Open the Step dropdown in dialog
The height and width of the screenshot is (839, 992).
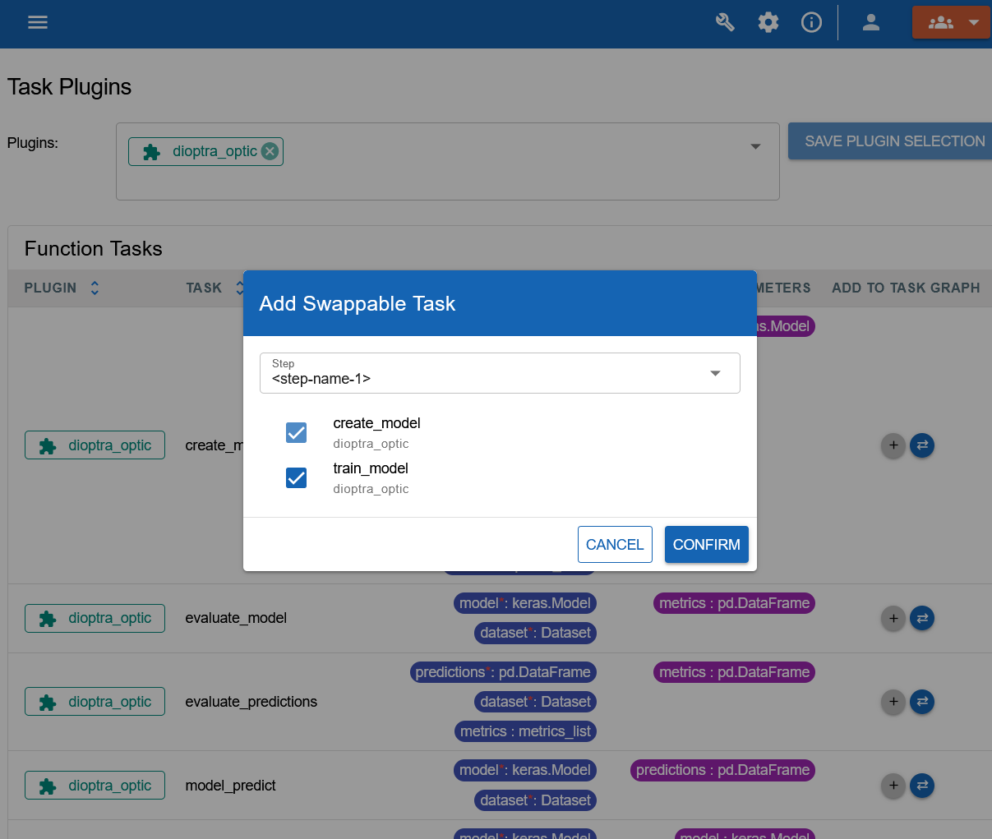[x=500, y=373]
